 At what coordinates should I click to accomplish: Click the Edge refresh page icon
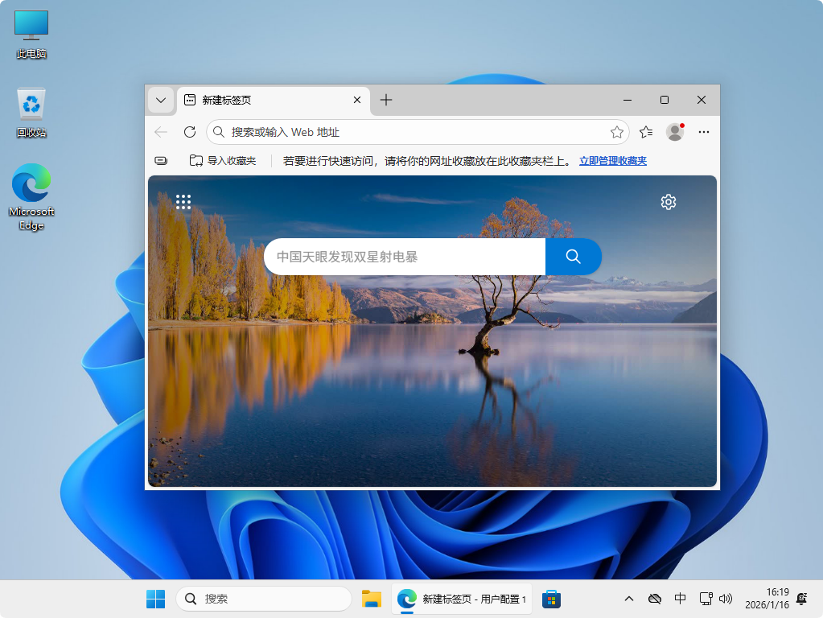pyautogui.click(x=190, y=132)
